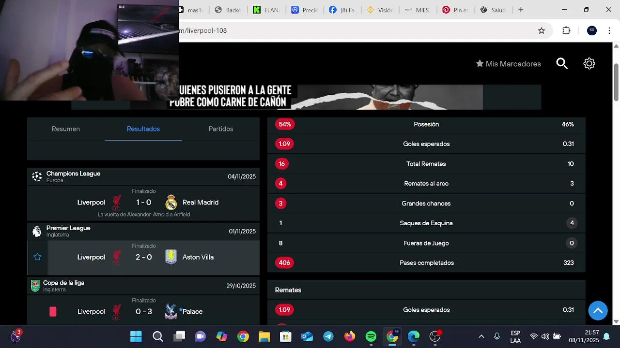This screenshot has width=620, height=348.
Task: Click the Liverpool crest in the Real Madrid row
Action: click(x=117, y=202)
